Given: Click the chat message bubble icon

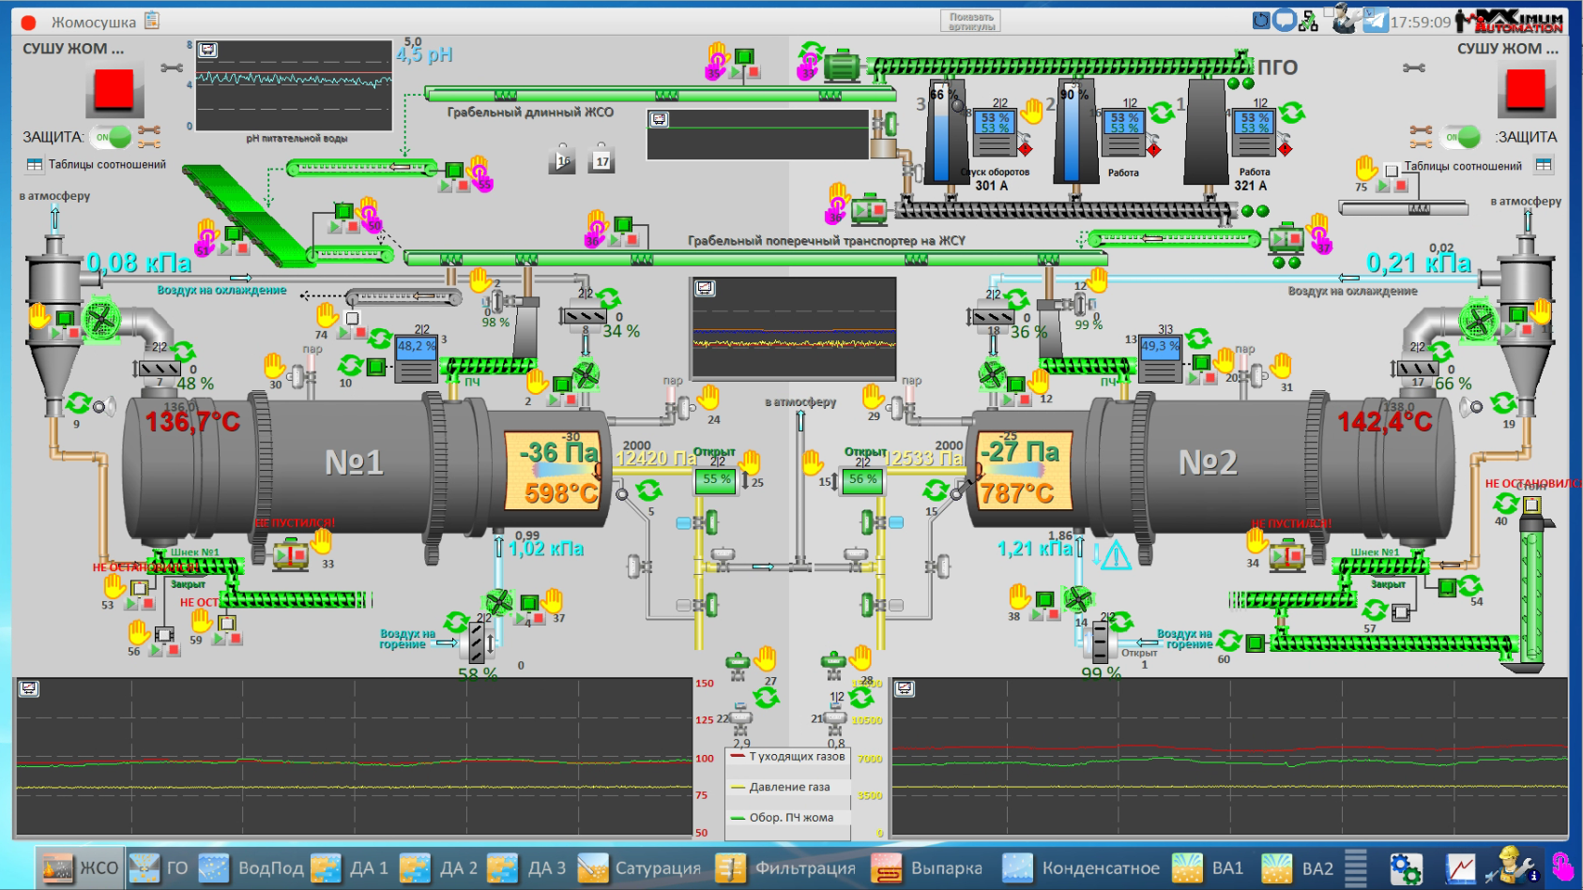Looking at the screenshot, I should (x=1285, y=21).
